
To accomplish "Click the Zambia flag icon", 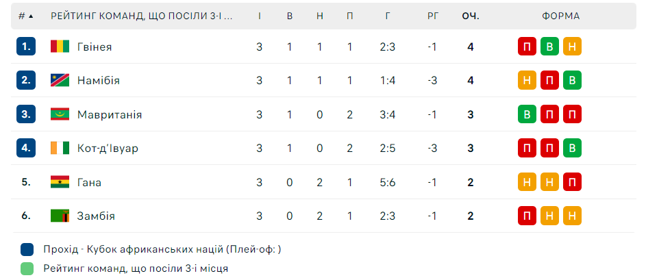I will click(x=60, y=216).
